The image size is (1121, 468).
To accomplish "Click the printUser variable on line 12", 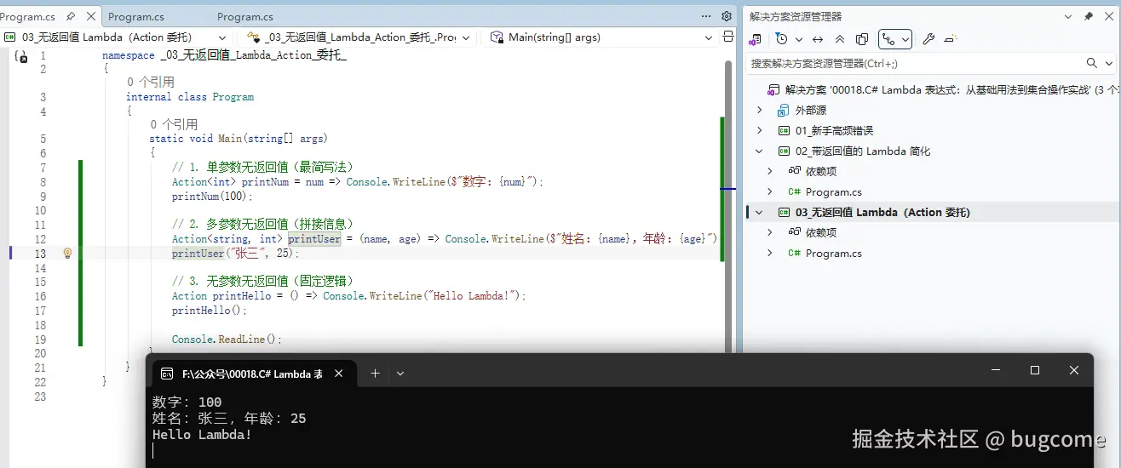I will 314,239.
